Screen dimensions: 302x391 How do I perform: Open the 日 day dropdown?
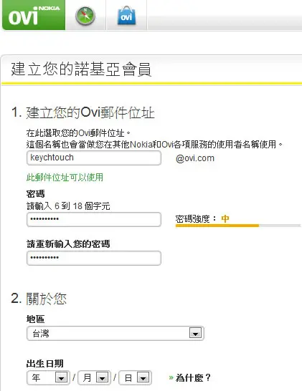point(135,378)
